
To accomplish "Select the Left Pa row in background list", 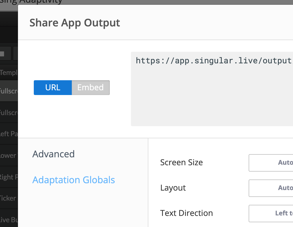I will click(x=9, y=134).
